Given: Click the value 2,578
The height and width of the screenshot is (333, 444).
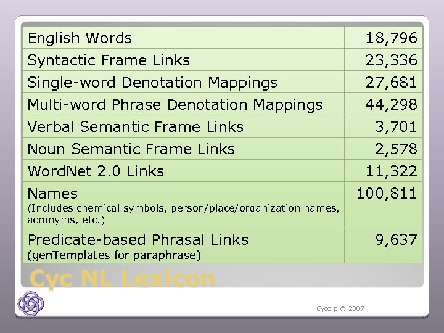Looking at the screenshot, I should point(396,149).
